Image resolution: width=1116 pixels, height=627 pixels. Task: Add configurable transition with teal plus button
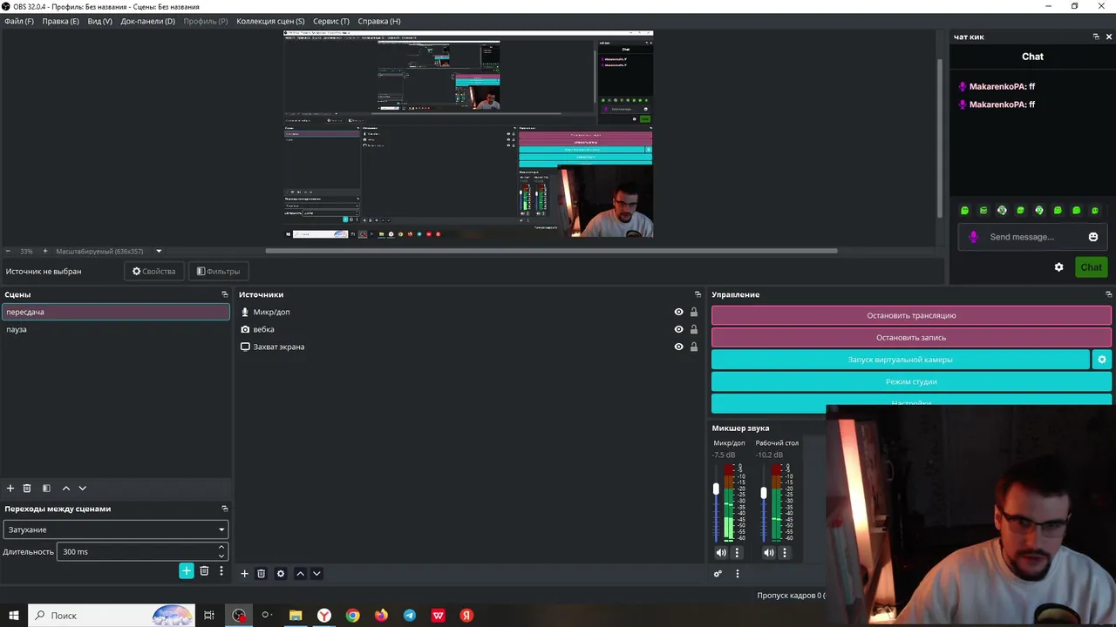187,571
